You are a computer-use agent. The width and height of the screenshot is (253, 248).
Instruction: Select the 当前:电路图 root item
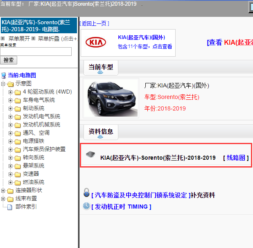click(x=22, y=75)
